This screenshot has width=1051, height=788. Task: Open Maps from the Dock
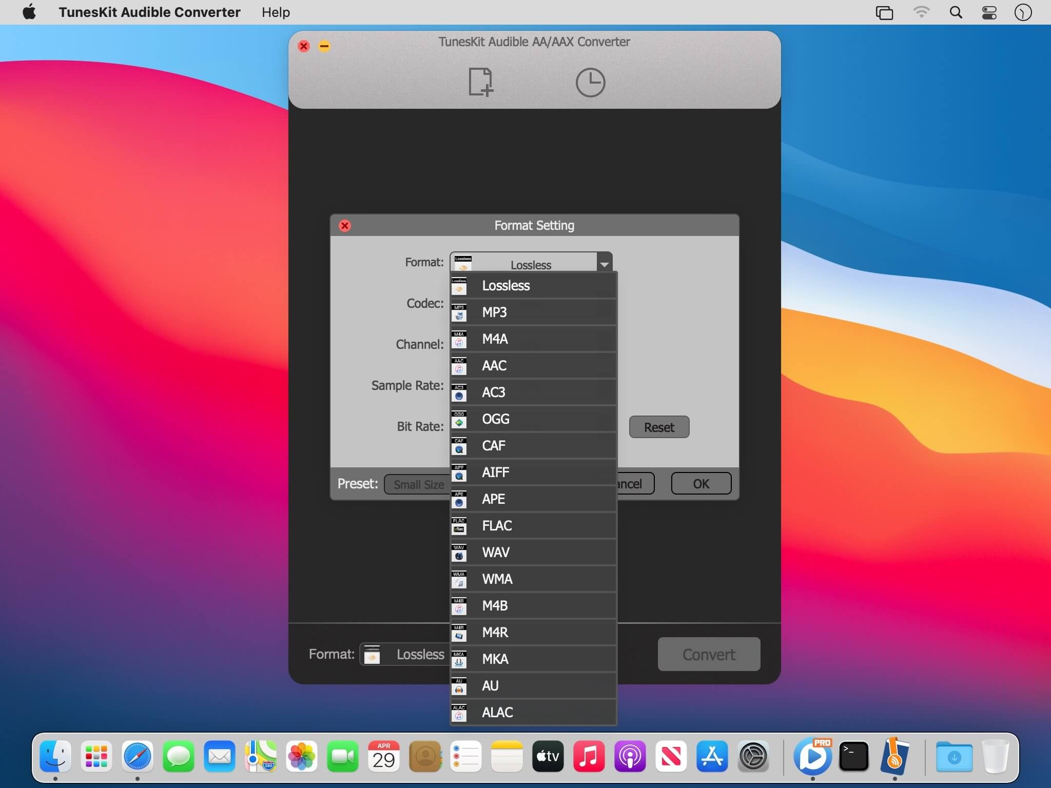tap(261, 756)
